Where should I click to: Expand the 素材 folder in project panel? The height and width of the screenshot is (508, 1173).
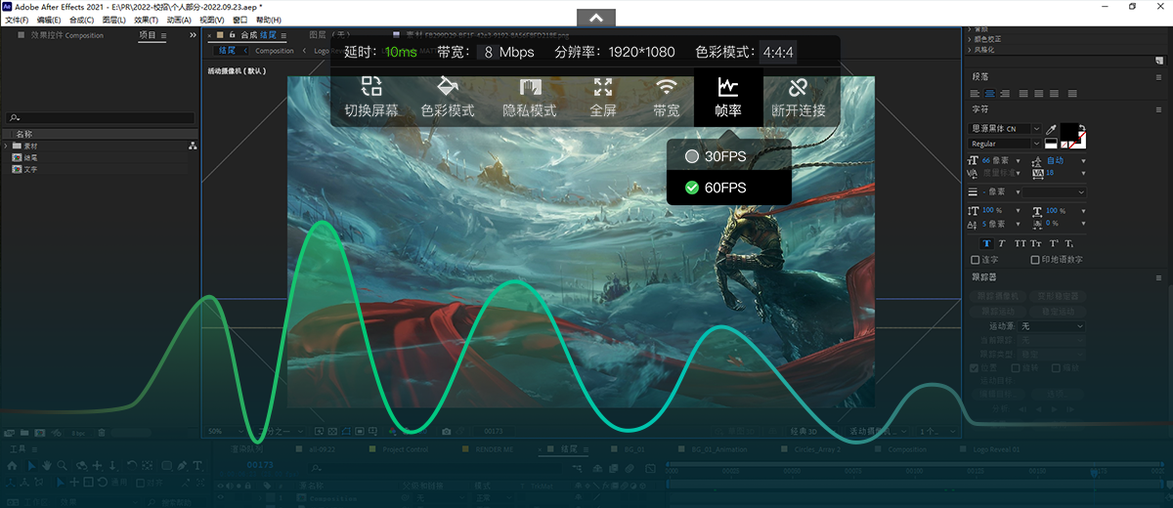click(x=6, y=146)
